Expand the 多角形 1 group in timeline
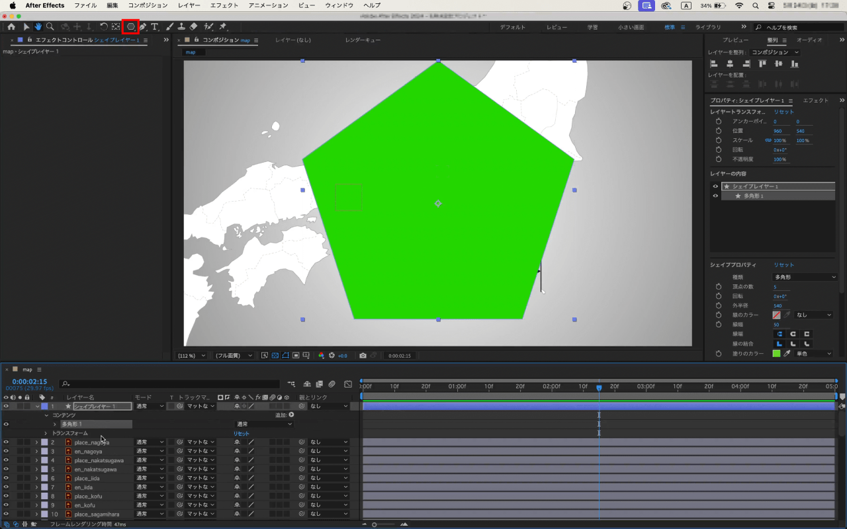 point(54,424)
